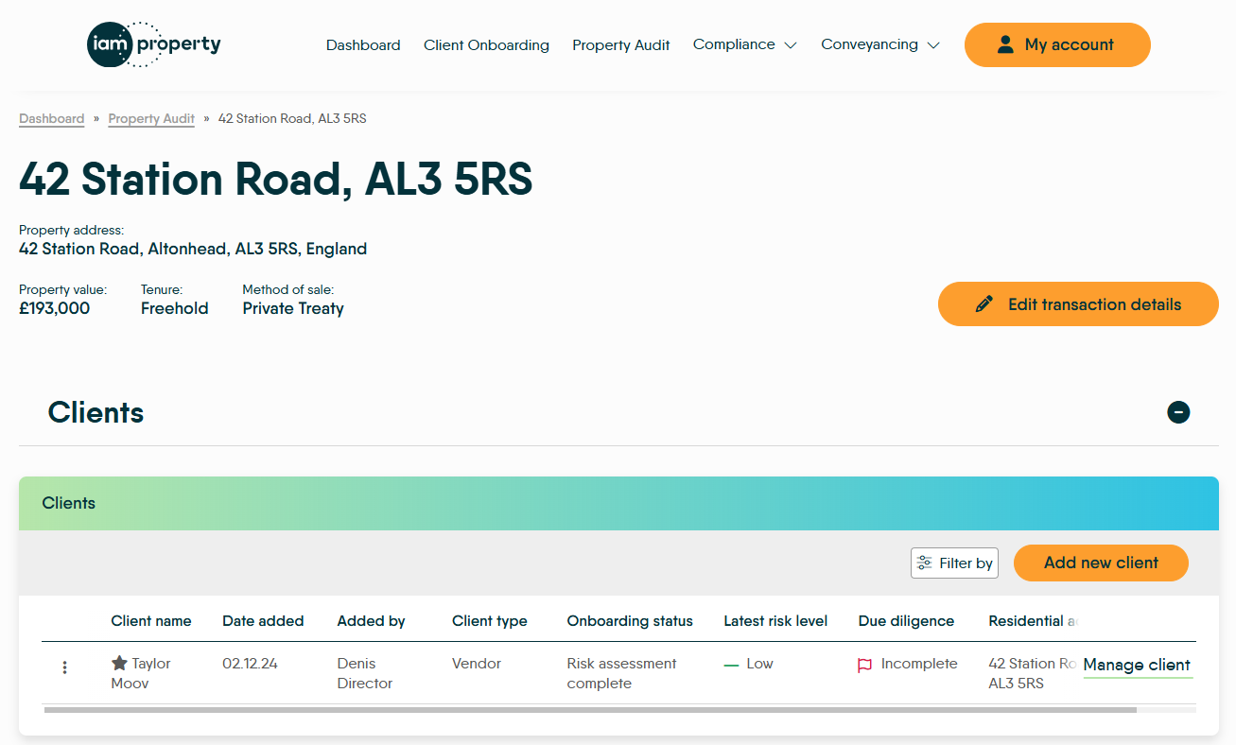The height and width of the screenshot is (745, 1236).
Task: Click the Dashboard breadcrumb link
Action: click(x=52, y=118)
